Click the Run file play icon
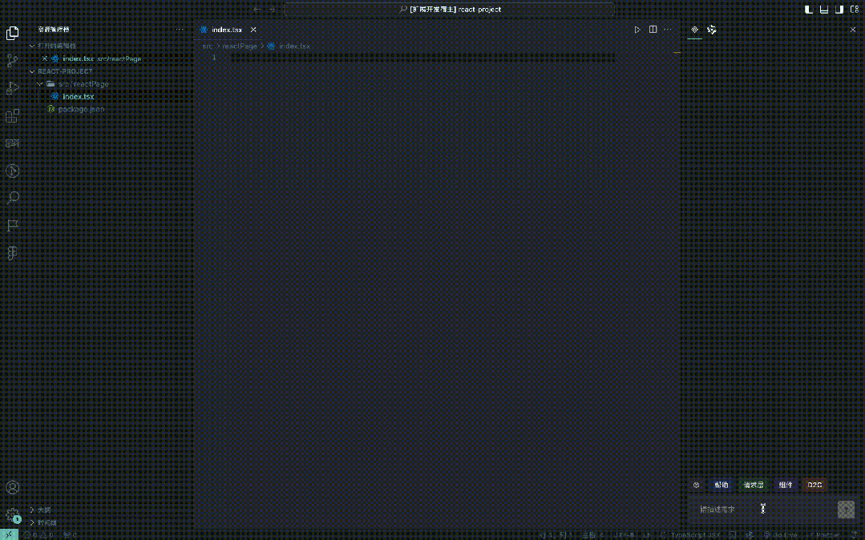Image resolution: width=865 pixels, height=540 pixels. tap(637, 30)
